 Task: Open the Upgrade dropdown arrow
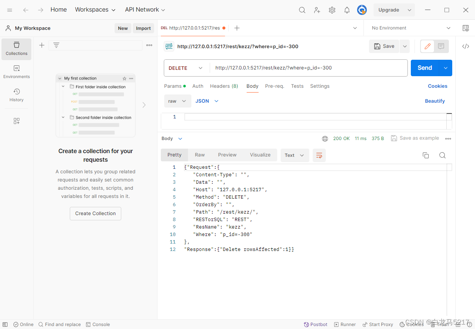(409, 10)
